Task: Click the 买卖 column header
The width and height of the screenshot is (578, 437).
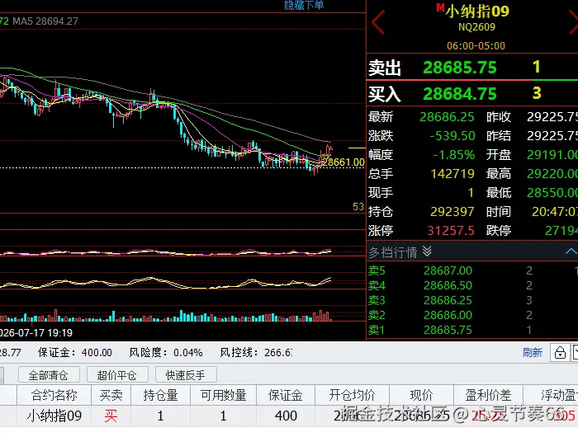Action: tap(111, 395)
